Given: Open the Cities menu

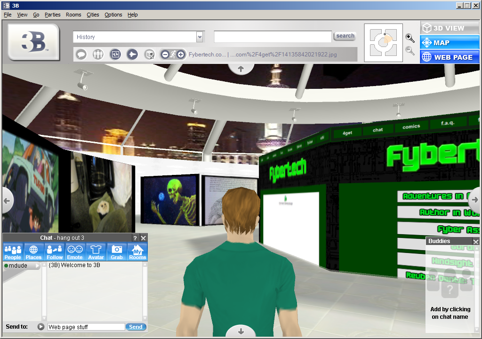Looking at the screenshot, I should tap(93, 15).
